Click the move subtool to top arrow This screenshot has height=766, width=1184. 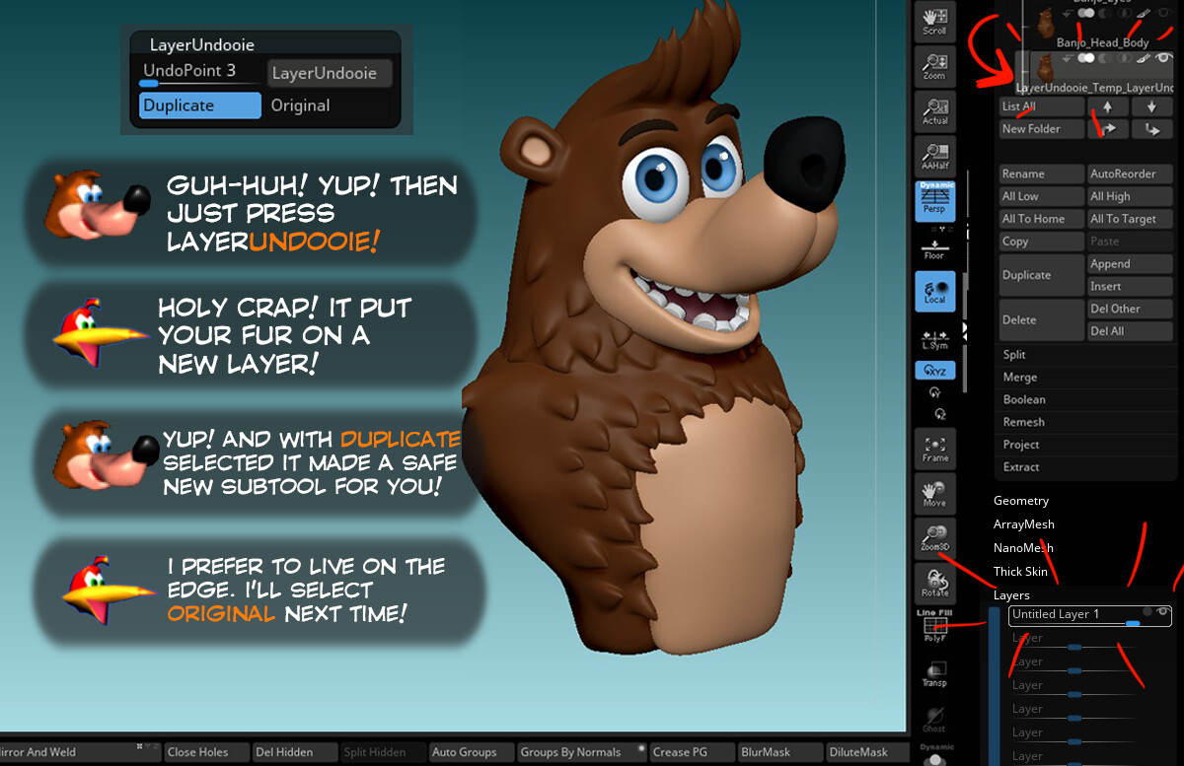pyautogui.click(x=1108, y=129)
